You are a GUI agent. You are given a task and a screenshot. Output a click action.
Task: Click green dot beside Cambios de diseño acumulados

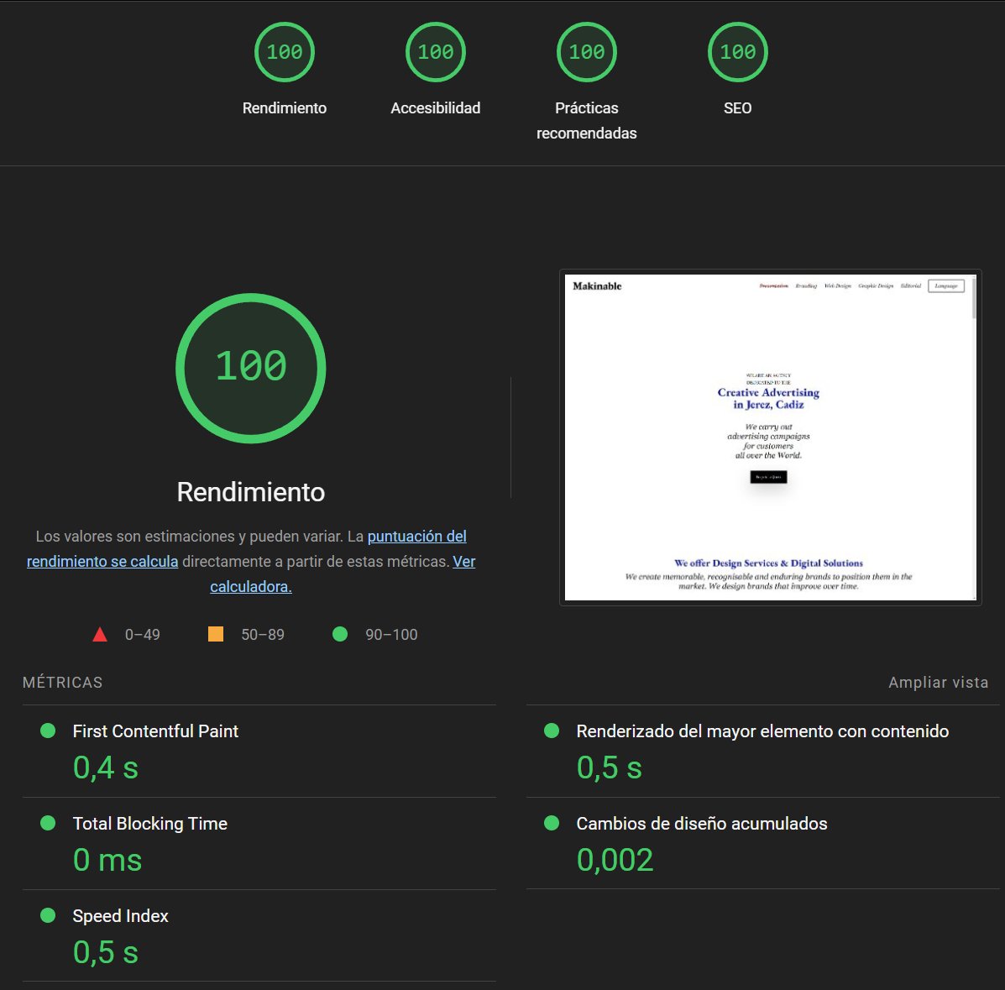(x=552, y=823)
